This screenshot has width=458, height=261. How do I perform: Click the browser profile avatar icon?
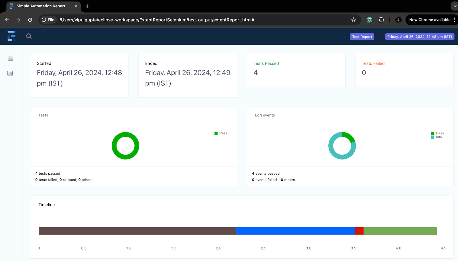pos(398,20)
